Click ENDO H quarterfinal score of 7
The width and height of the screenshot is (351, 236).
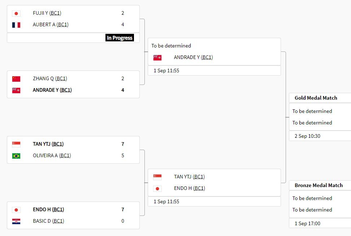tap(123, 210)
